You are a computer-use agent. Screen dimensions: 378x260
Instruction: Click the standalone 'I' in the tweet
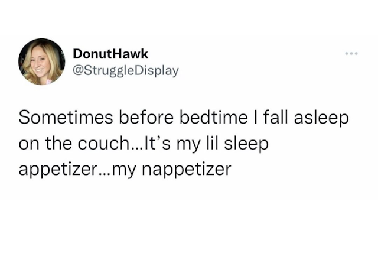point(255,118)
